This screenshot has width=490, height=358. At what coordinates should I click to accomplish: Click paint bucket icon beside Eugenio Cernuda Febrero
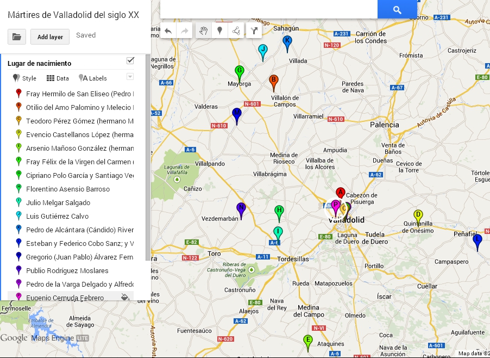click(124, 297)
